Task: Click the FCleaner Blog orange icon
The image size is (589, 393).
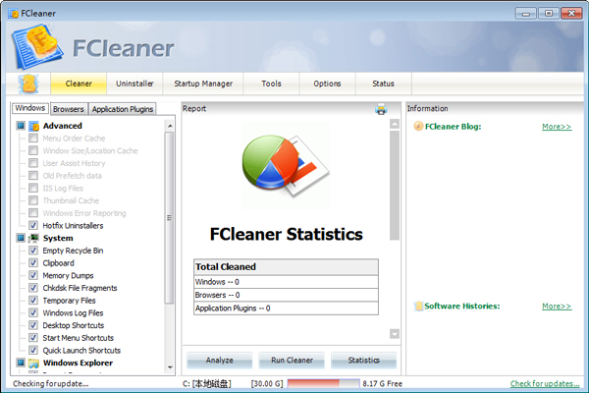Action: click(x=418, y=126)
